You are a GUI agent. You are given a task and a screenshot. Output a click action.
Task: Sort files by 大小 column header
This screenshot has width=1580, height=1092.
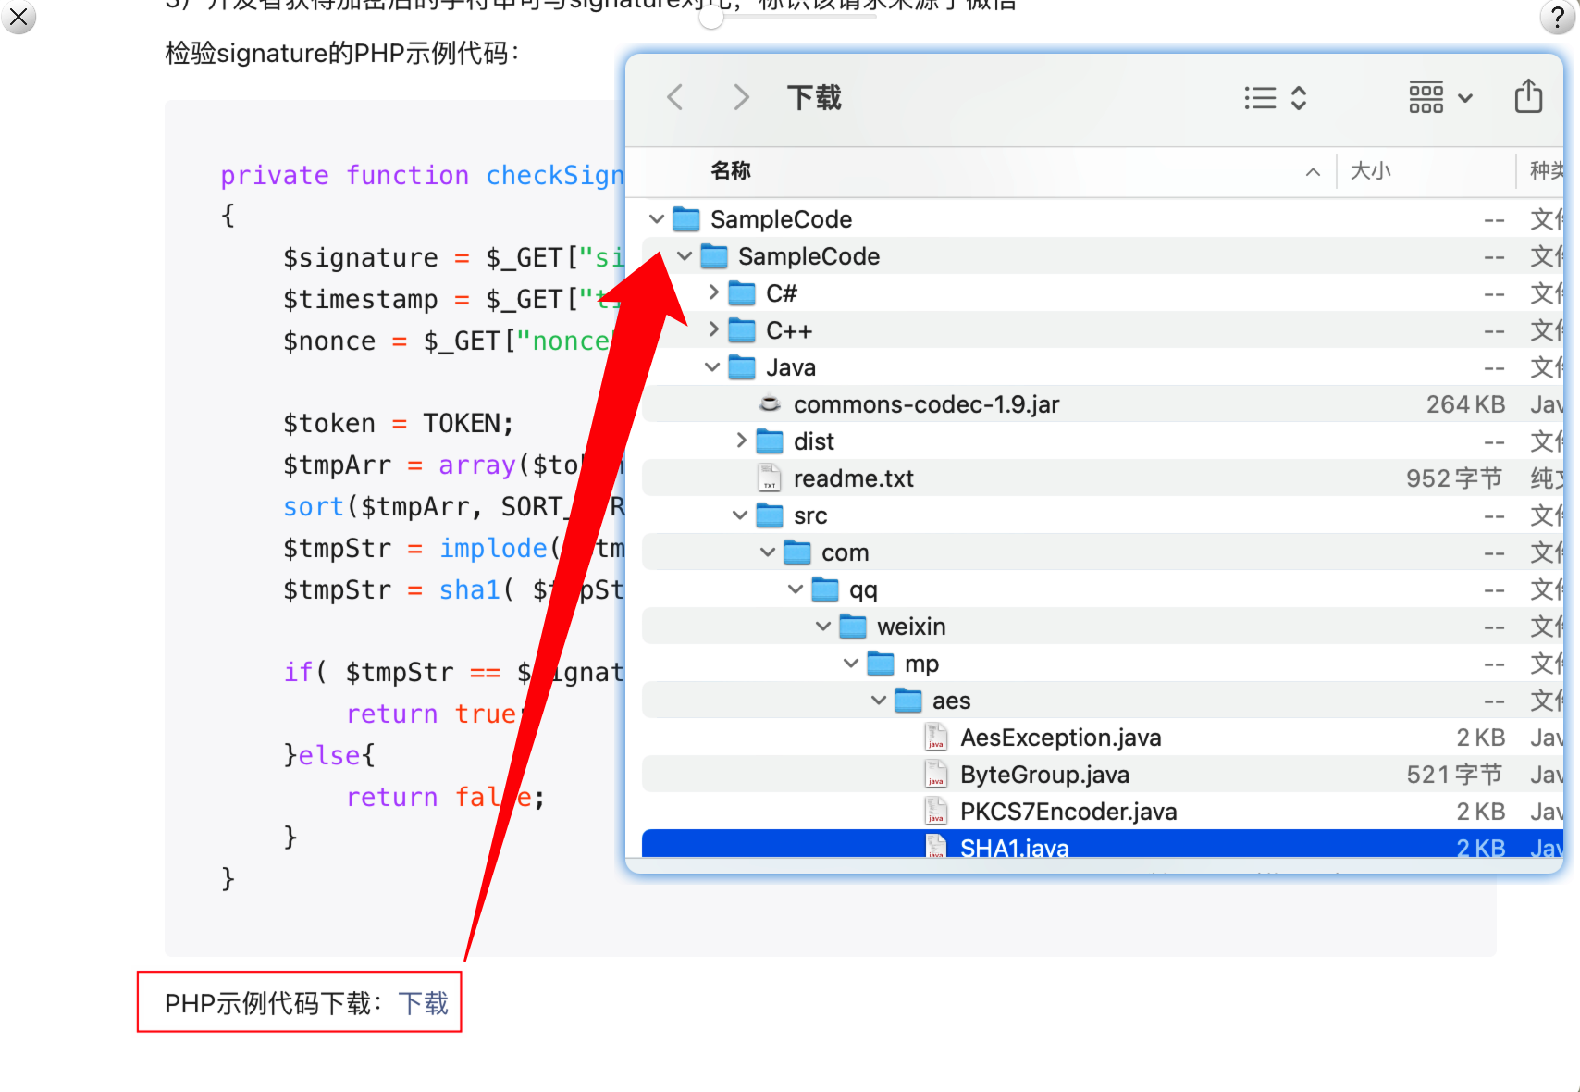click(x=1370, y=170)
